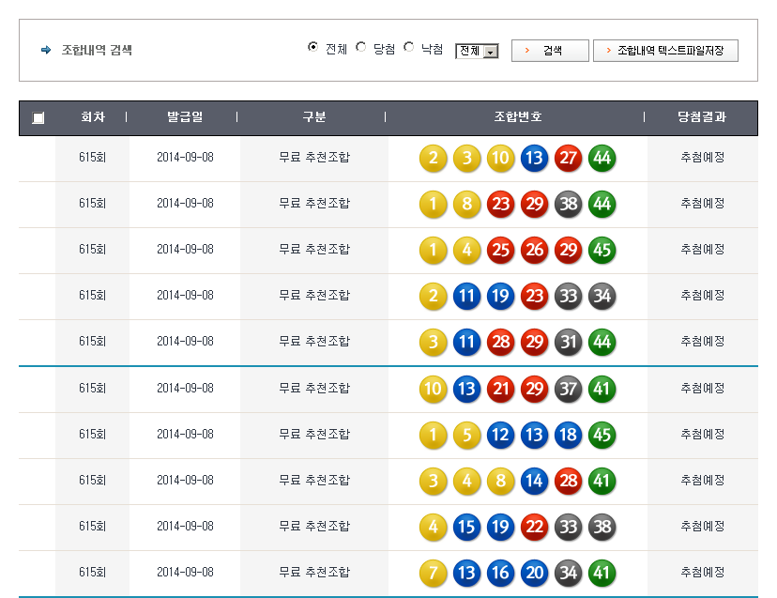The image size is (777, 598).
Task: Click the blue ball numbered 20
Action: 535,572
